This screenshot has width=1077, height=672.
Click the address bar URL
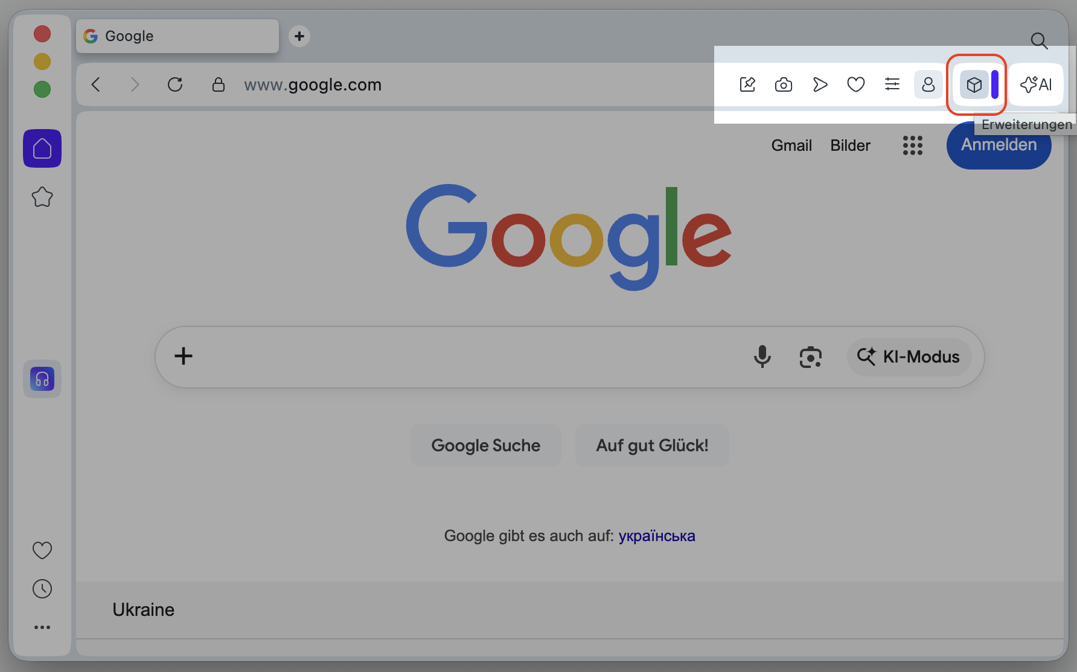[x=313, y=84]
